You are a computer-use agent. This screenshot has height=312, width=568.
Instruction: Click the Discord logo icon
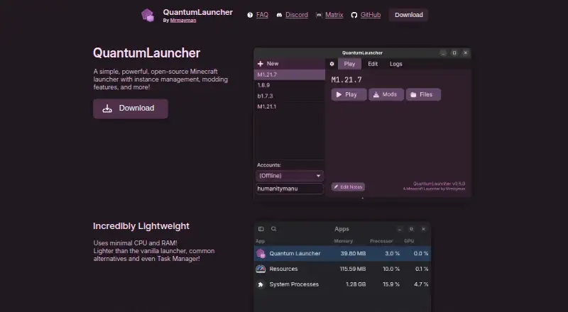pos(279,15)
